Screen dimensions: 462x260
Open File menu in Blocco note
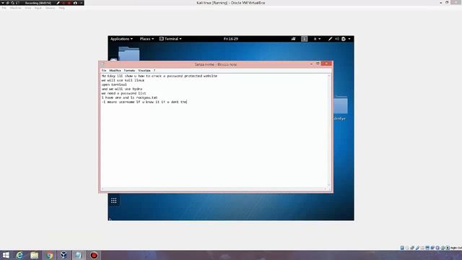[104, 71]
